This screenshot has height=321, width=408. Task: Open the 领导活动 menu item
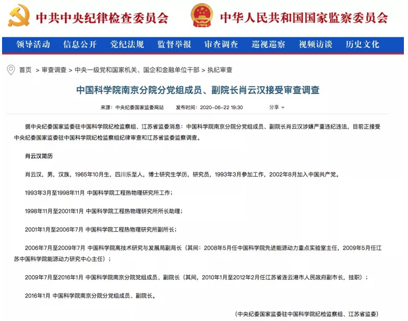click(33, 44)
